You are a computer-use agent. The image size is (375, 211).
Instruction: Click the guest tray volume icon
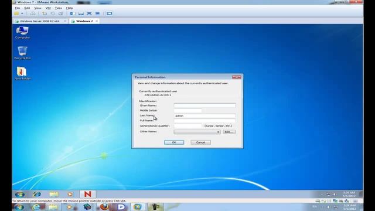[335, 194]
